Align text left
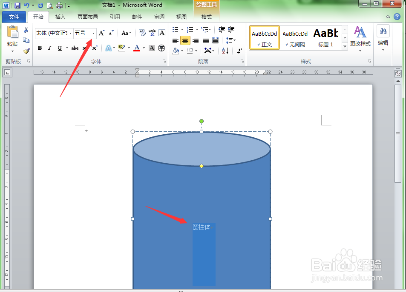 coord(175,40)
